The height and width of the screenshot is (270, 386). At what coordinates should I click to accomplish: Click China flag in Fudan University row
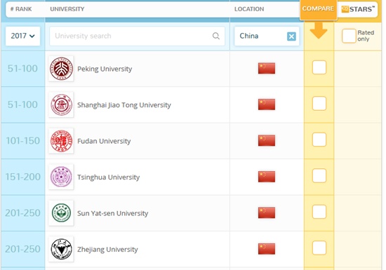pos(267,140)
